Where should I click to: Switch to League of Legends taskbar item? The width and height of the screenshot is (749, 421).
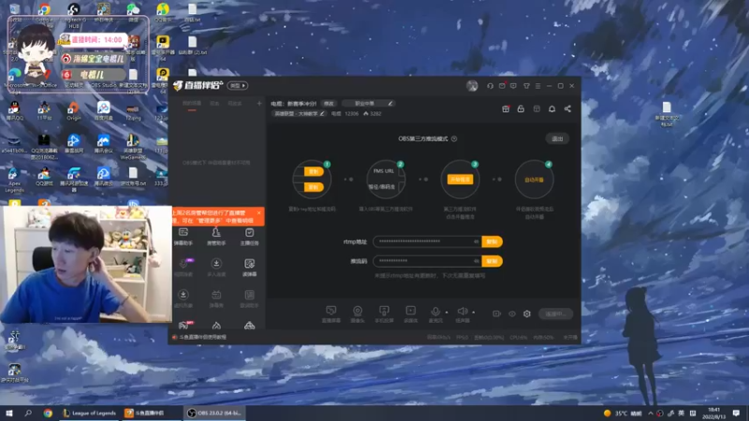(x=90, y=413)
